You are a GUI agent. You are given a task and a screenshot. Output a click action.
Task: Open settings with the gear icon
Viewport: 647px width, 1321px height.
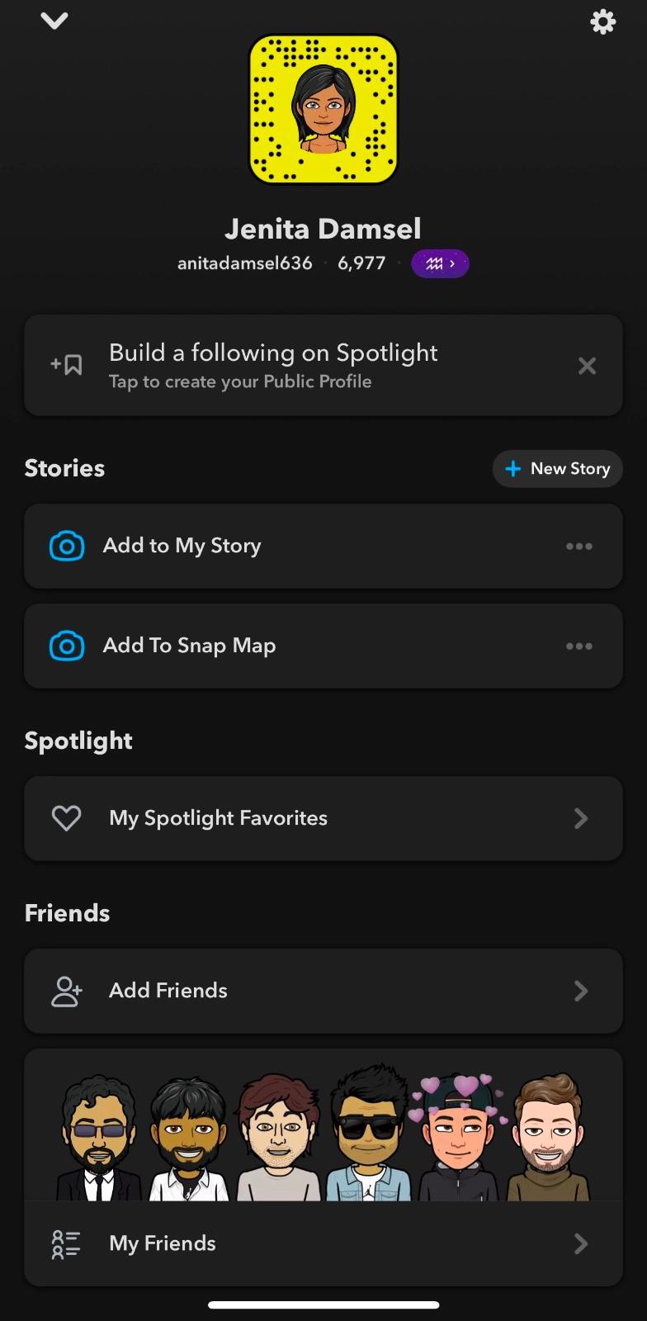pyautogui.click(x=603, y=21)
